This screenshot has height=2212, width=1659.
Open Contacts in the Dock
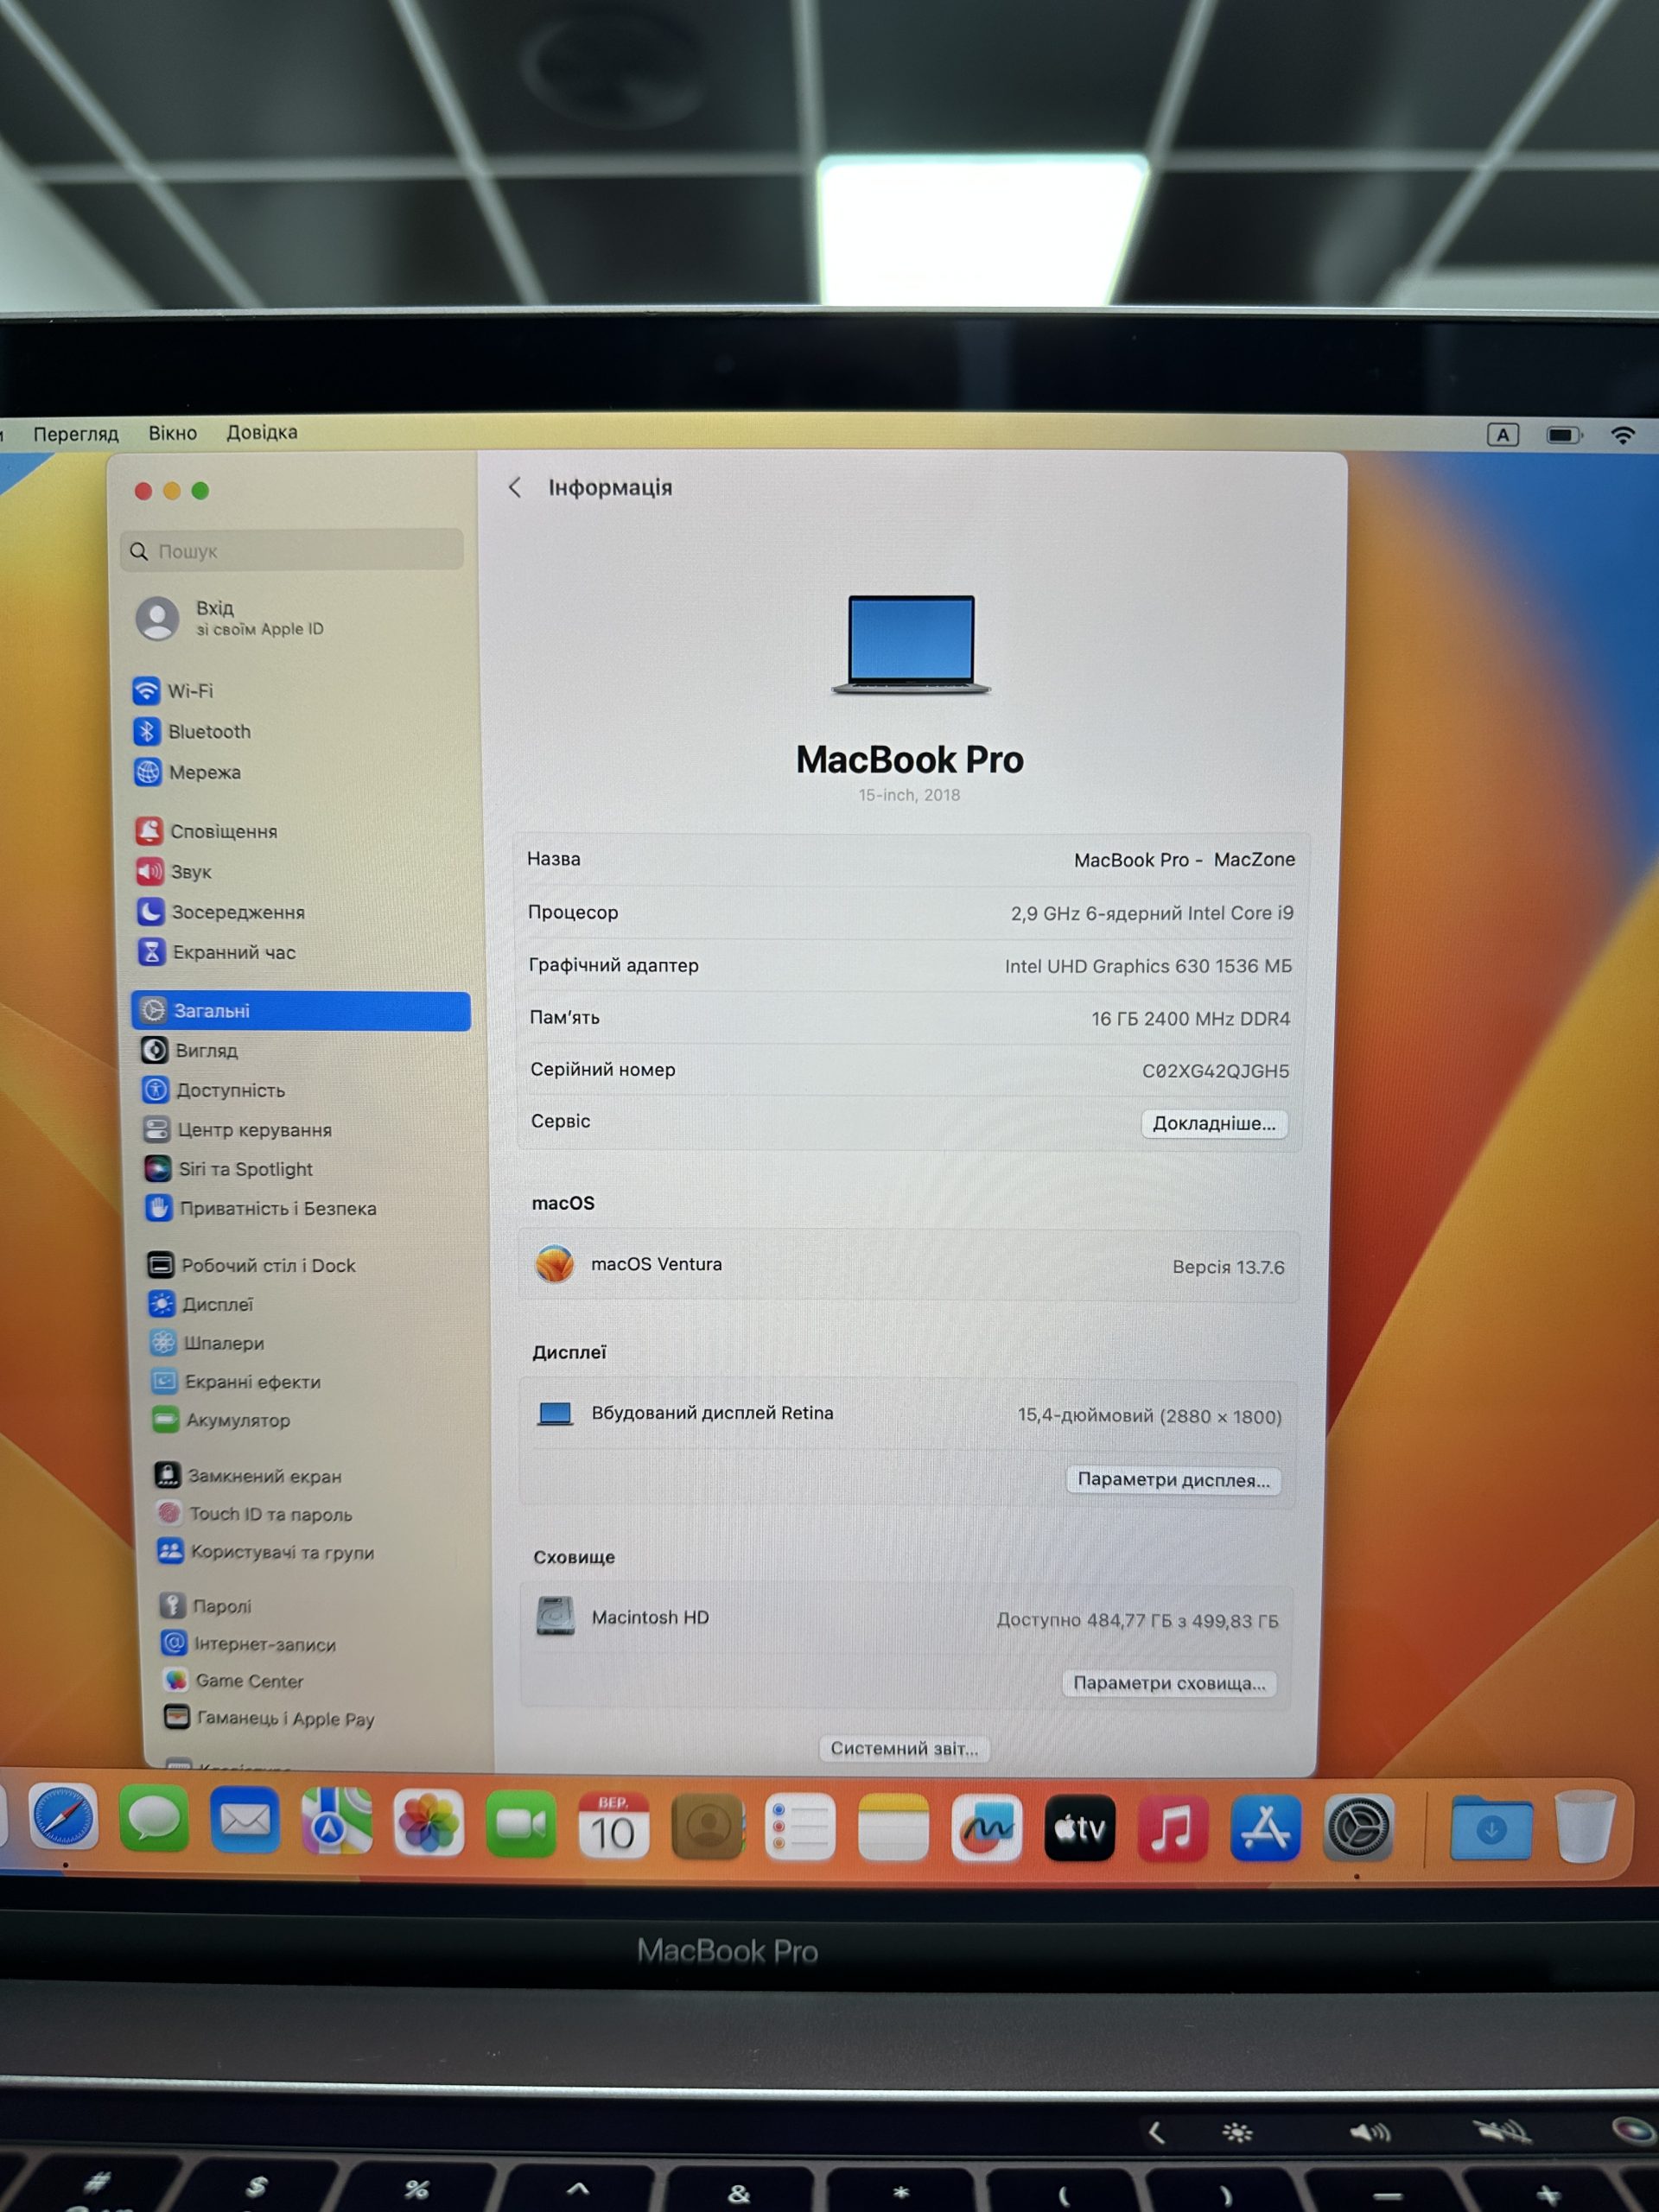click(707, 1827)
